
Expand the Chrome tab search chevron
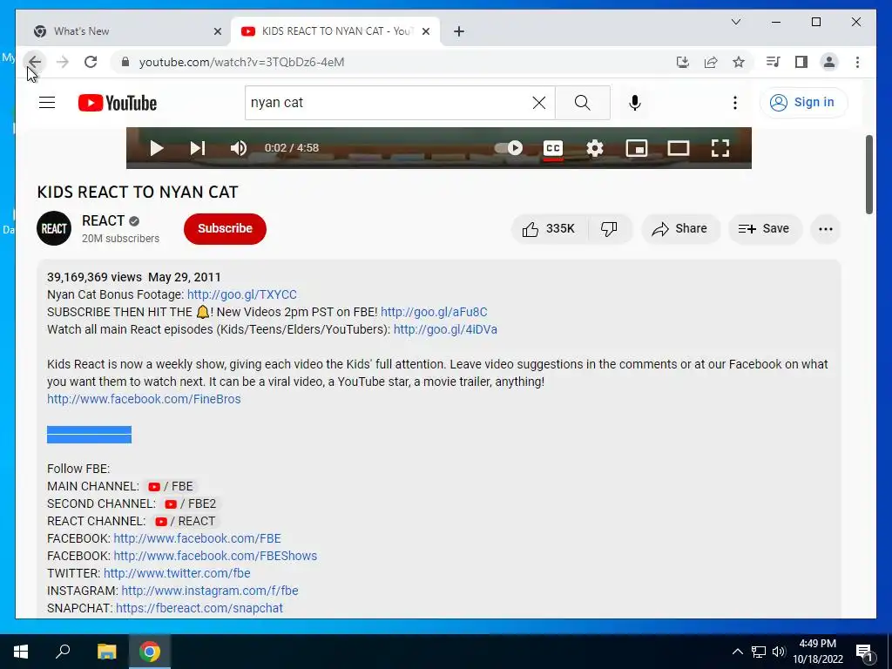[735, 22]
